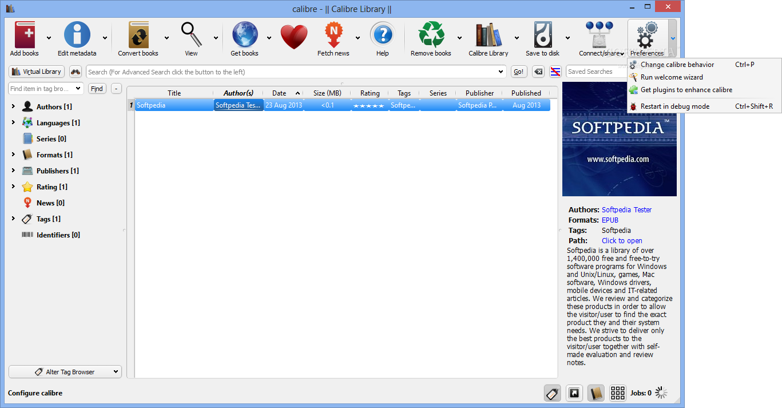
Task: Open the Fetch news dropdown arrow
Action: click(x=358, y=38)
